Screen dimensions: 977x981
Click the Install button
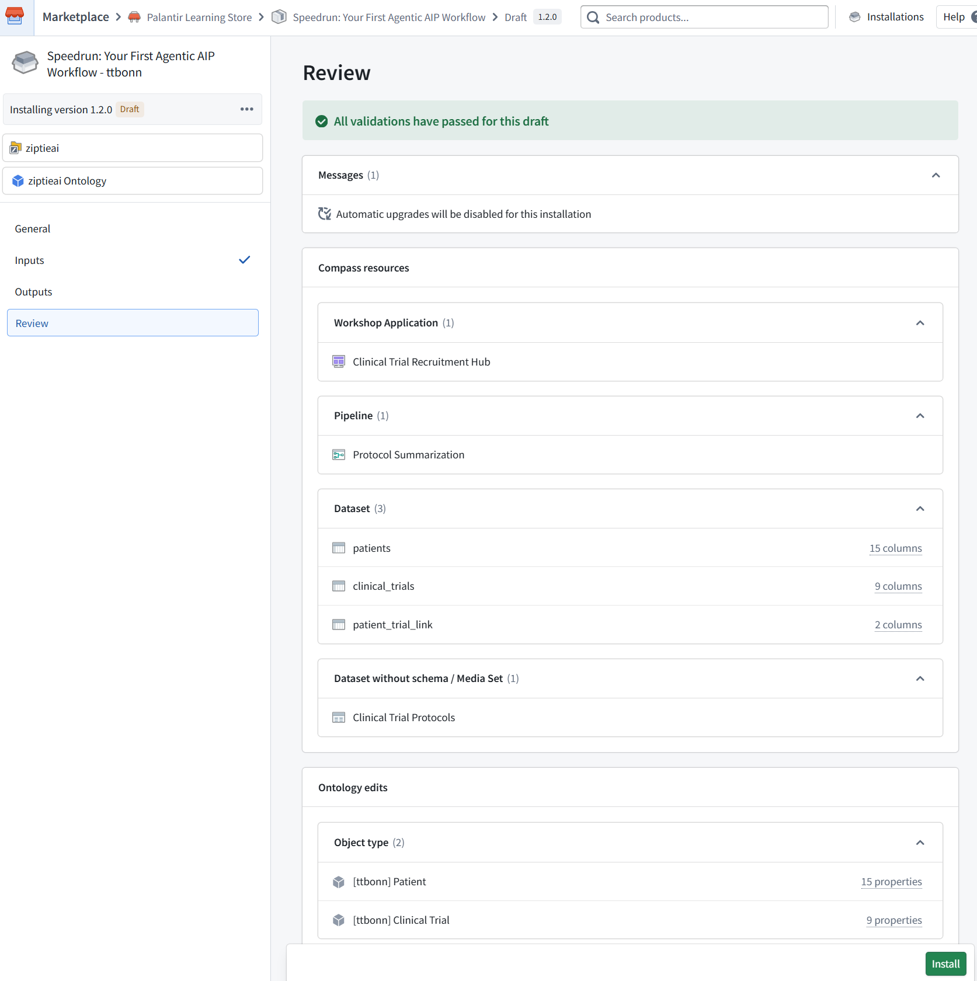coord(945,964)
